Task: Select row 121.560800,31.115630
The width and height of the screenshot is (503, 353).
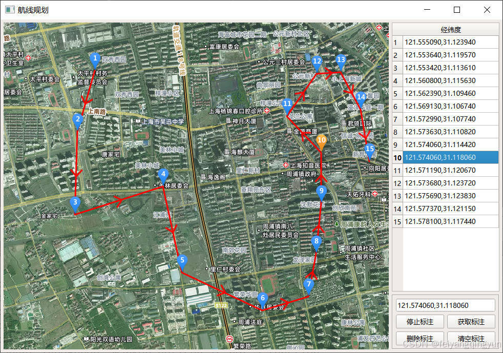Action: point(451,80)
